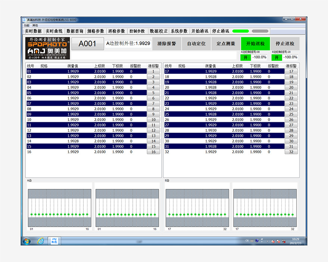Click the green status indicator in the toolbar
This screenshot has width=328, height=262.
tap(240, 31)
